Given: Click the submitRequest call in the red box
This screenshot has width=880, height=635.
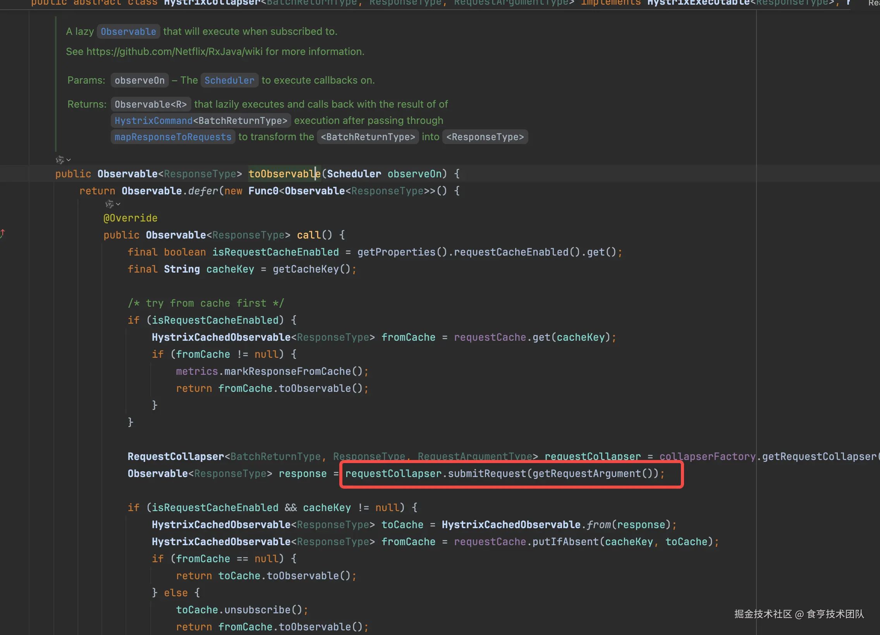Looking at the screenshot, I should click(486, 474).
